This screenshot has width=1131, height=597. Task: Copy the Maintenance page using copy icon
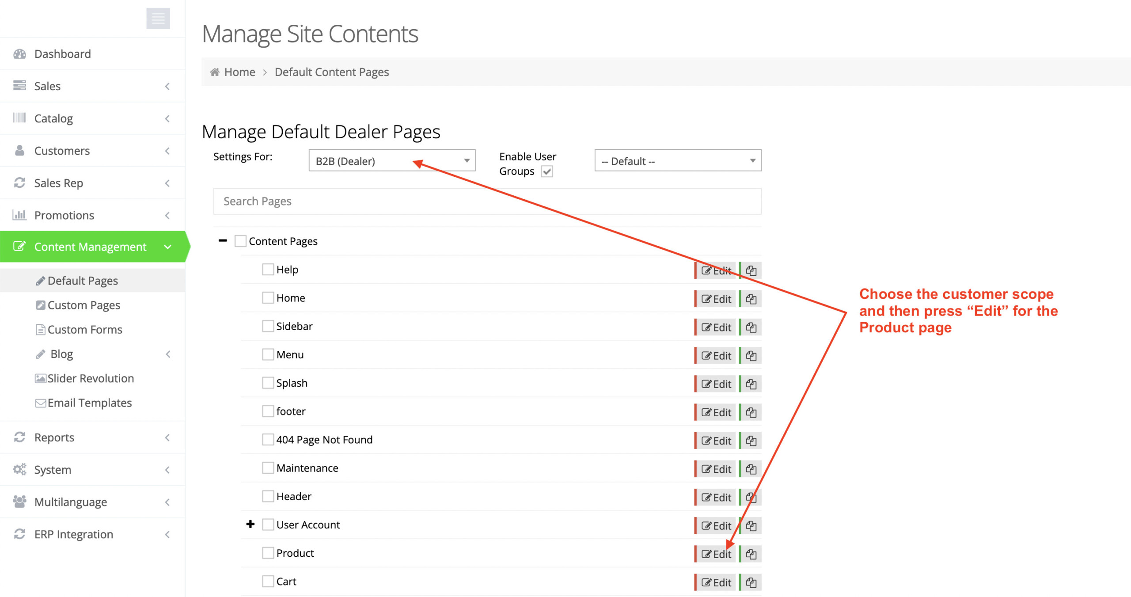click(751, 469)
